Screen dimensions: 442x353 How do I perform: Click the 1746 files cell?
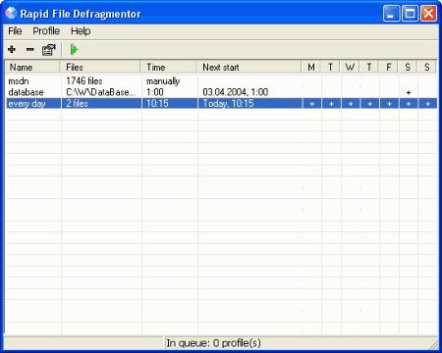coord(84,81)
